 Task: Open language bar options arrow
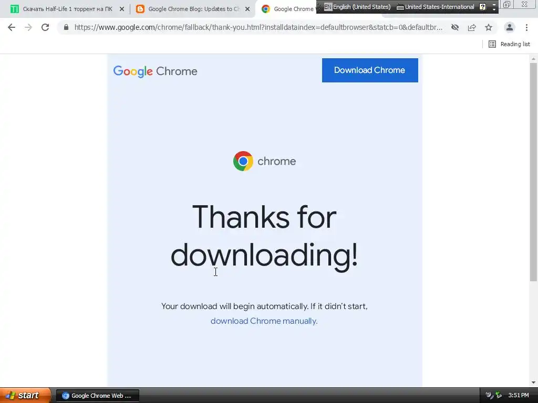tap(494, 9)
